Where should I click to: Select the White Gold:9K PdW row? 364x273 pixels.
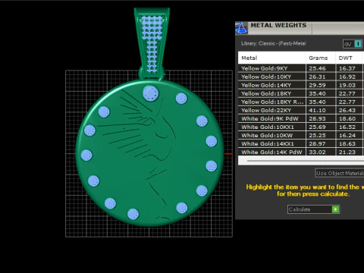click(x=301, y=118)
